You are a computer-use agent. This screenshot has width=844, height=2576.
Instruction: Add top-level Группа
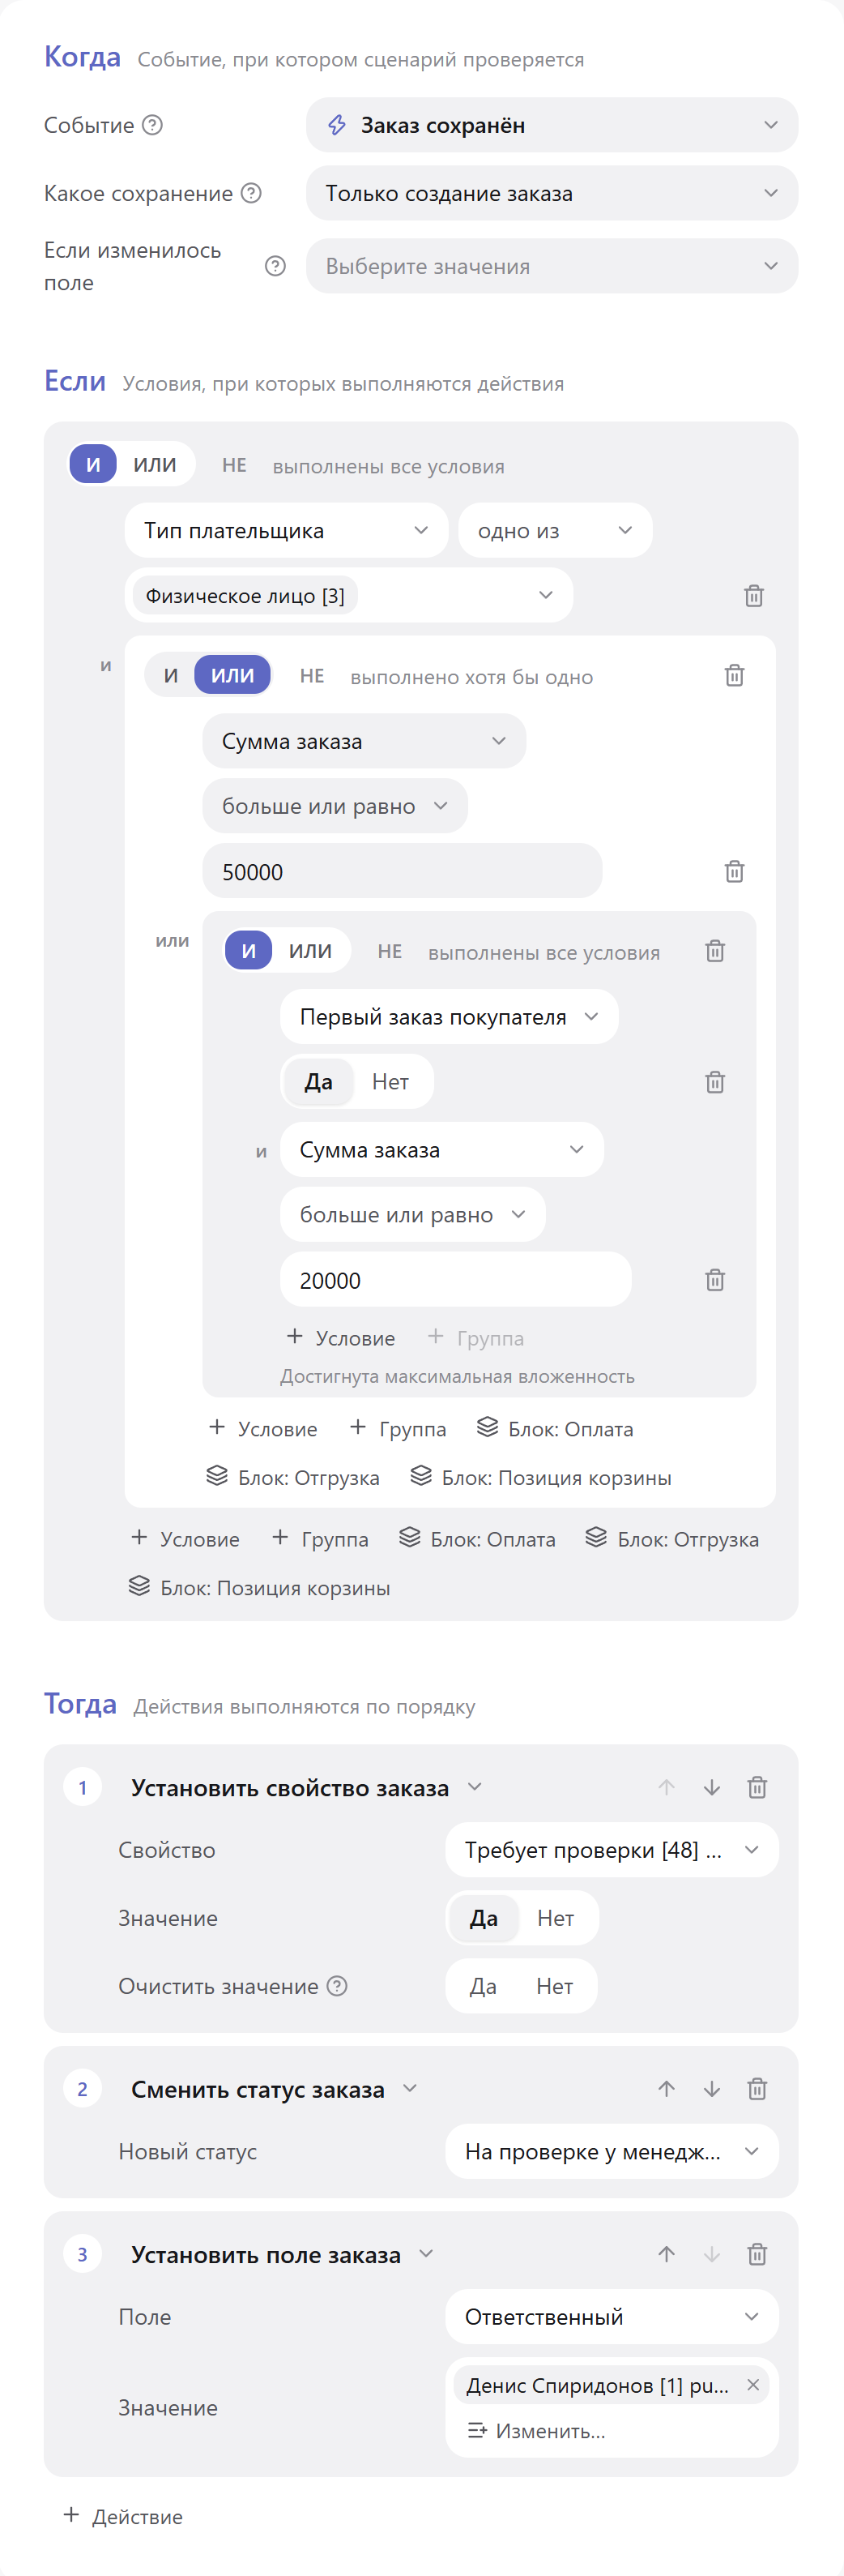click(320, 1539)
